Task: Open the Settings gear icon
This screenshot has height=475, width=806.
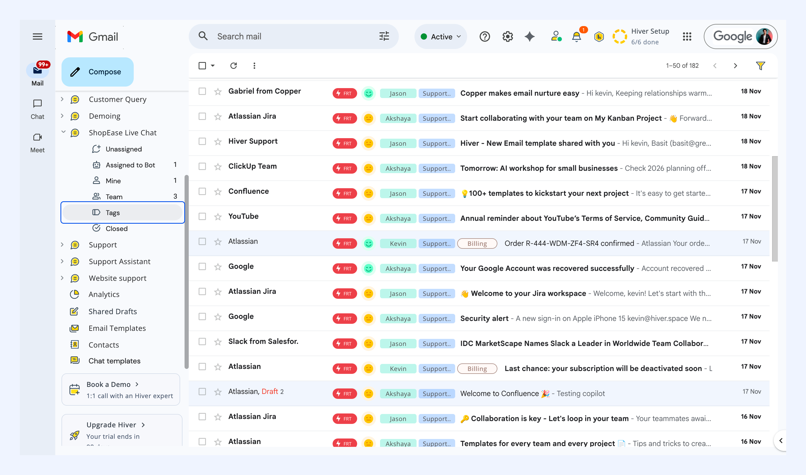Action: coord(508,36)
